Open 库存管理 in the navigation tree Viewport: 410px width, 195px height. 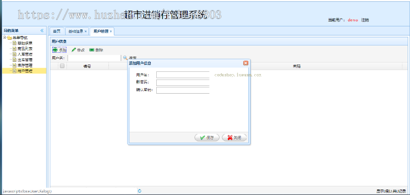pos(25,65)
